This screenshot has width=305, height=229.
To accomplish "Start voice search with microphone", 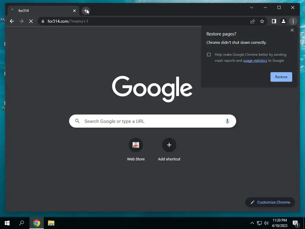I will 227,121.
